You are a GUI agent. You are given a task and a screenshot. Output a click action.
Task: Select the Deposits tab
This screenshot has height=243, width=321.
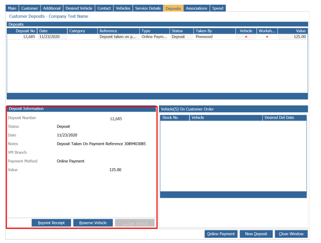[x=173, y=8]
